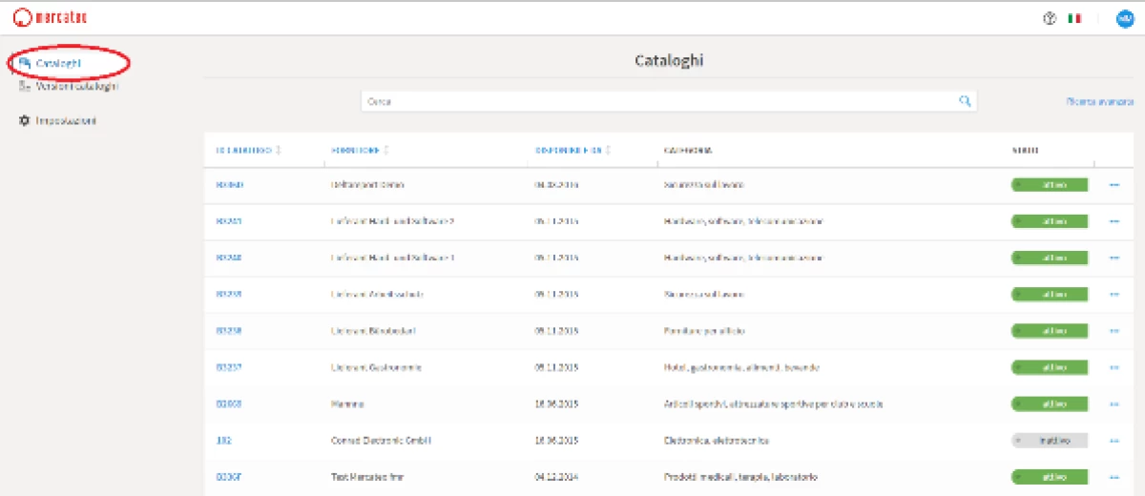
Task: Open three-dots menu for the first catalog row
Action: click(x=1114, y=185)
